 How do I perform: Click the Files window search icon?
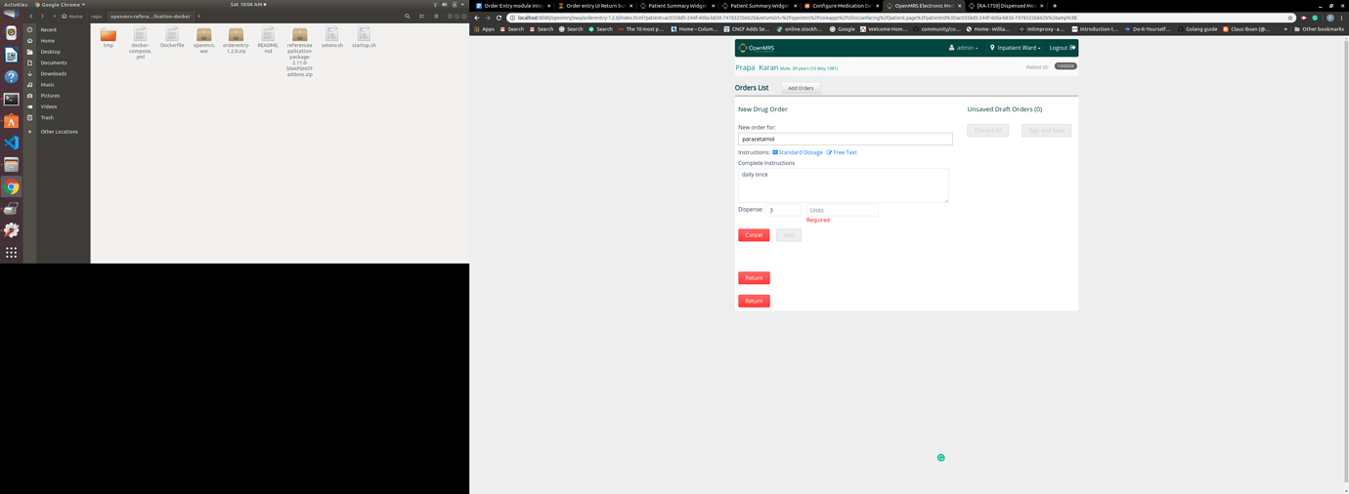[x=408, y=16]
